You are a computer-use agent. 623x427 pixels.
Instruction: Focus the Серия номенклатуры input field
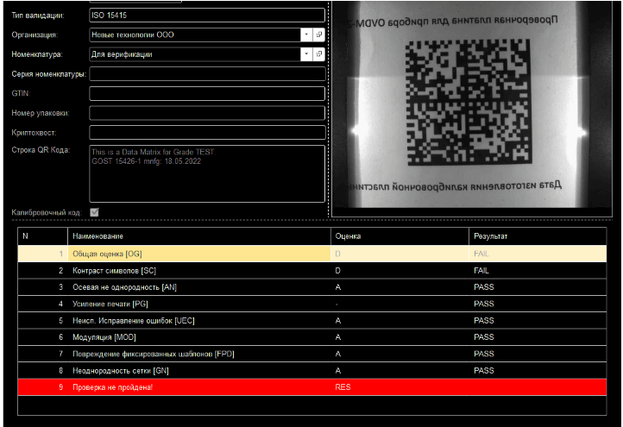(207, 74)
